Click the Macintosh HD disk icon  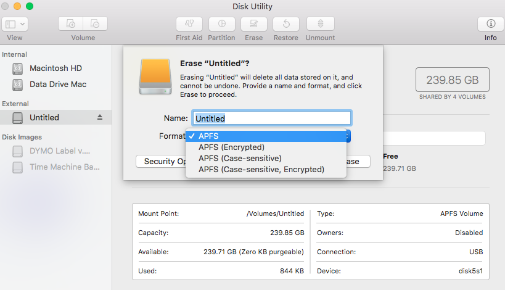(x=17, y=68)
